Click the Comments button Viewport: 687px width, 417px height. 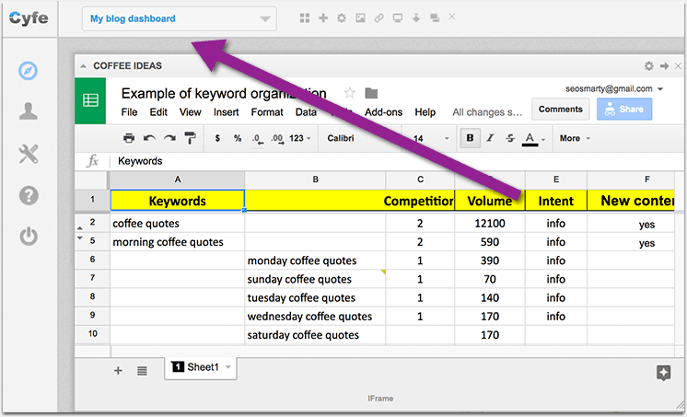point(560,109)
